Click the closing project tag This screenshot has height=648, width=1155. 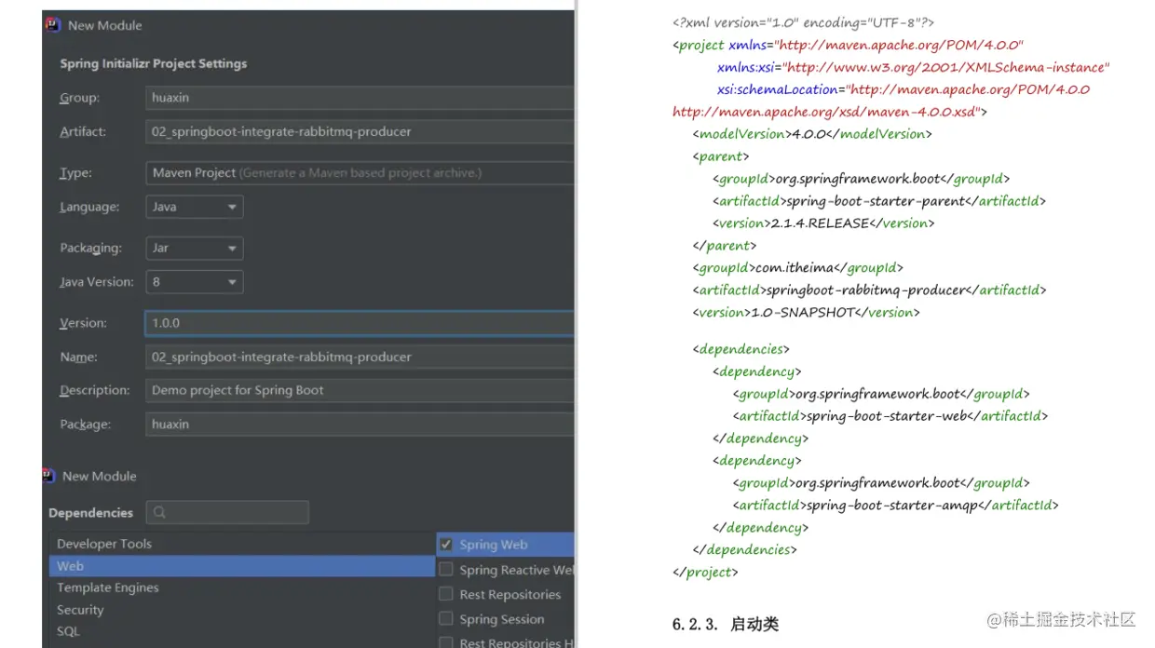(705, 573)
